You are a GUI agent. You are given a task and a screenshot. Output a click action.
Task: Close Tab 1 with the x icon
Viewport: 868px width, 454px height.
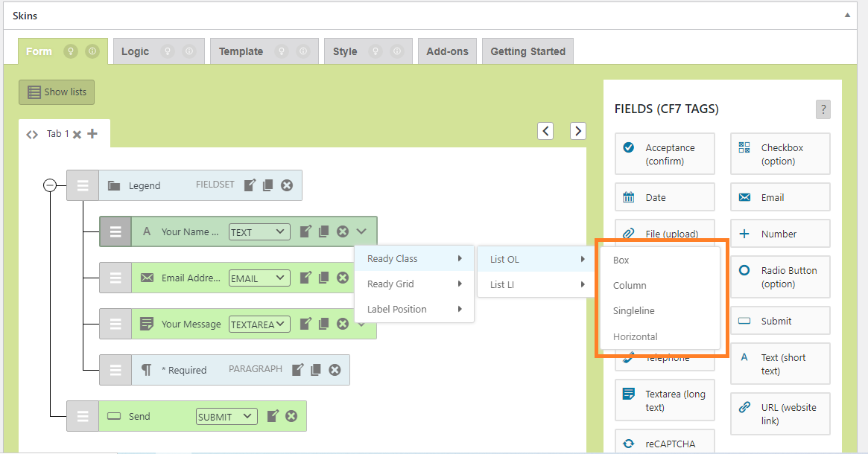tap(77, 135)
